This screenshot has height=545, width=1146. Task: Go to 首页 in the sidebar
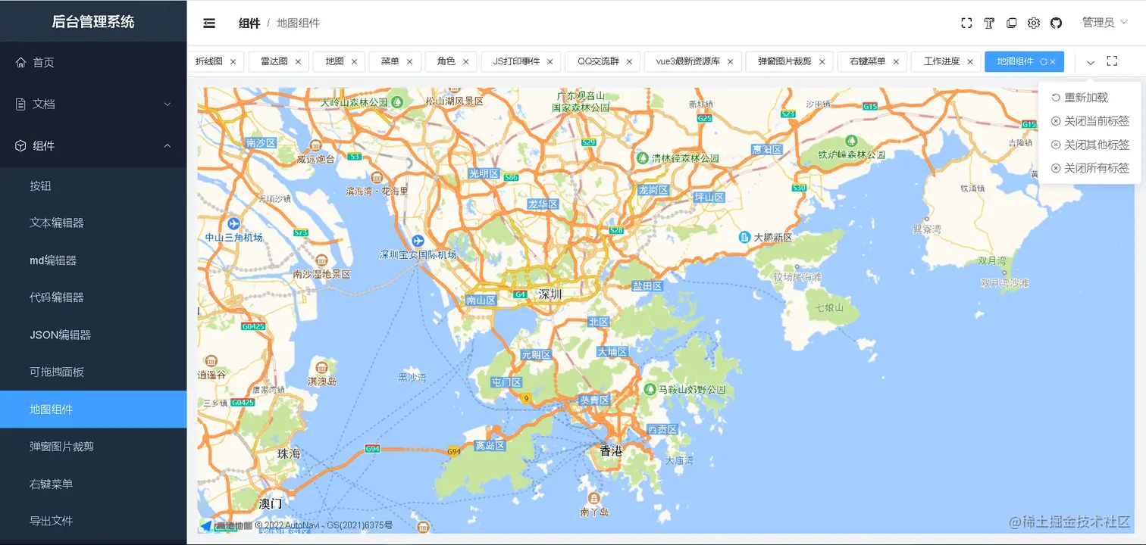coord(44,63)
